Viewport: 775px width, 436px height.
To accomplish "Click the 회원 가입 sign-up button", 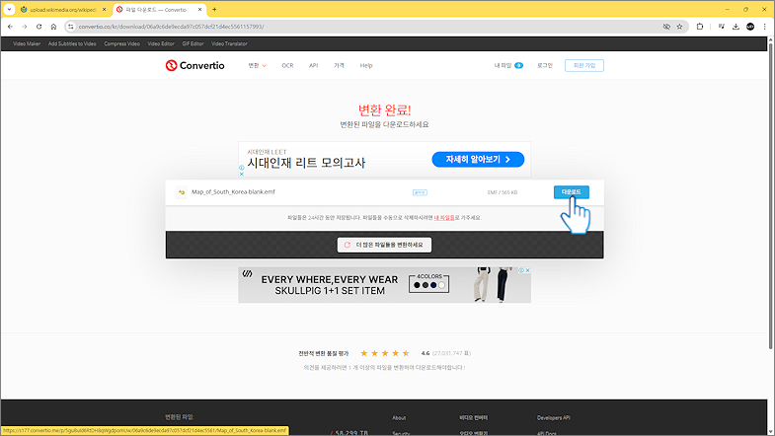I will coord(584,65).
